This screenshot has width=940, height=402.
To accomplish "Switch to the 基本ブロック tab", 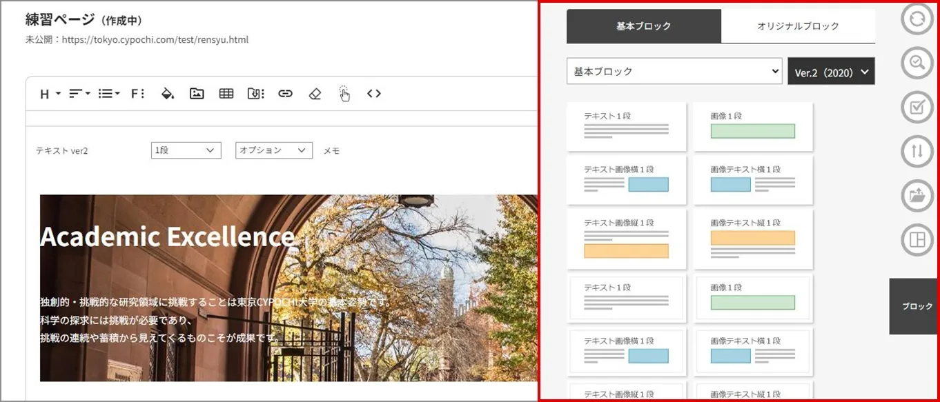I will [x=644, y=26].
